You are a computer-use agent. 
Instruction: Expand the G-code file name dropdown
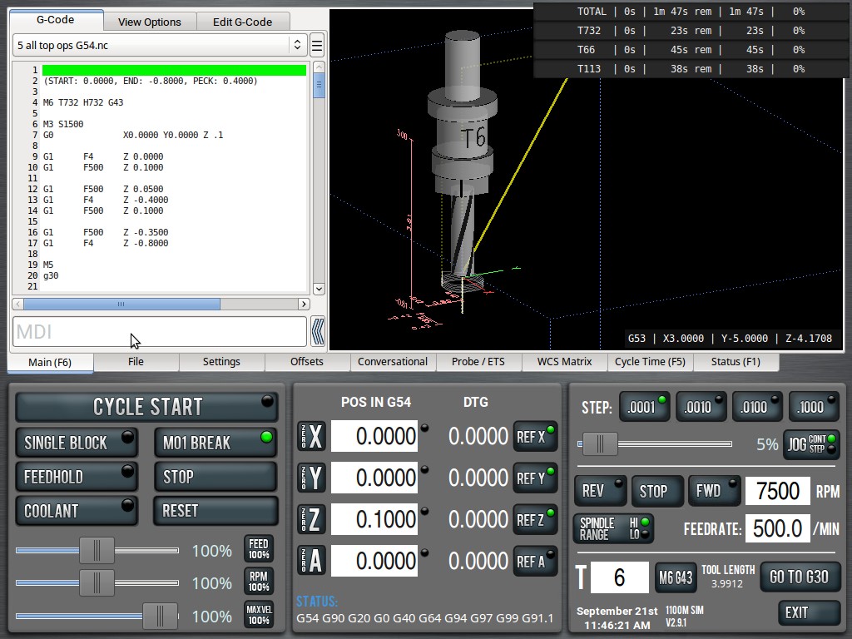click(297, 45)
